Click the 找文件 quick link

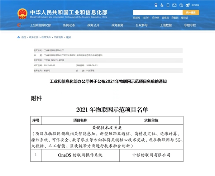tap(146, 18)
